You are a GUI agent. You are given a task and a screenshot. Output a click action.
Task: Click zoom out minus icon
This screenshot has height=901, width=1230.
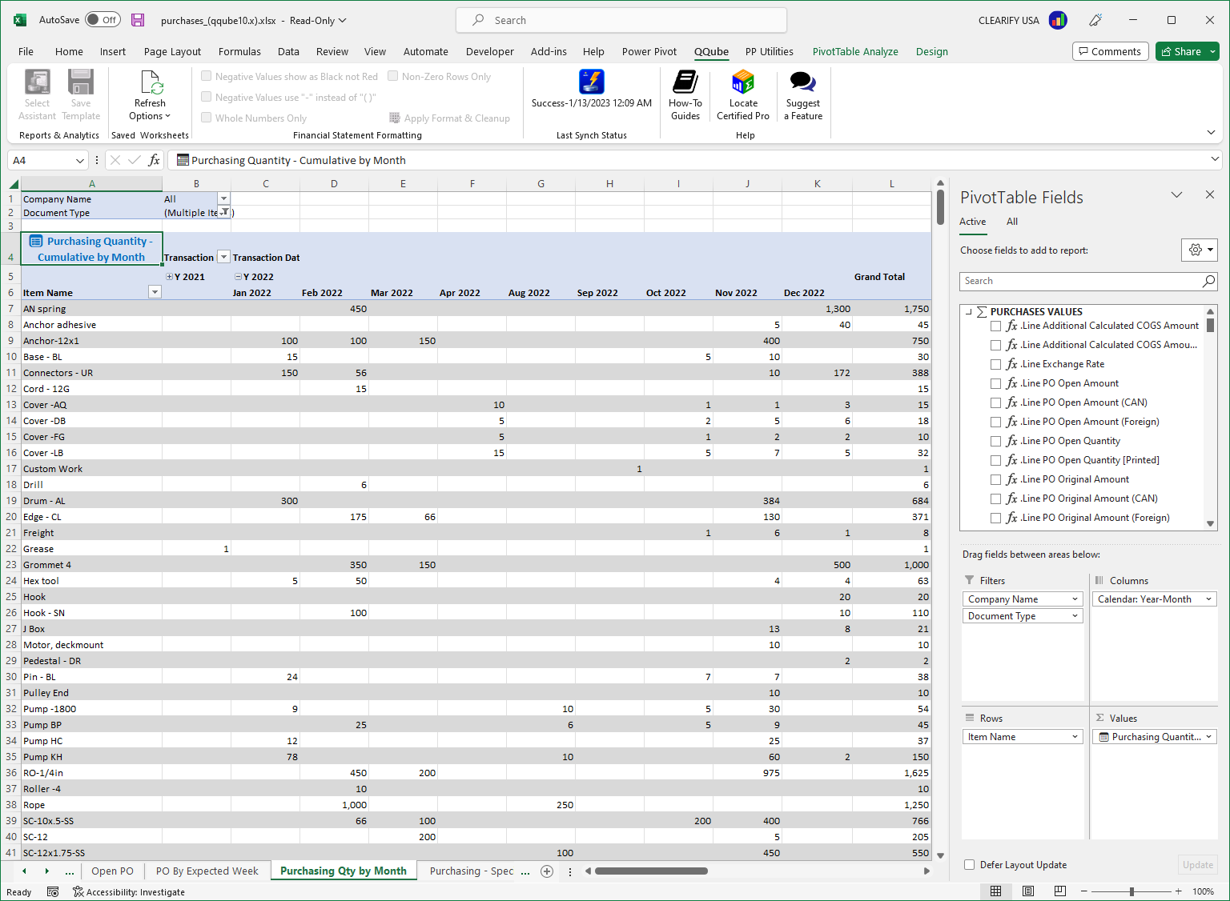tap(1083, 891)
